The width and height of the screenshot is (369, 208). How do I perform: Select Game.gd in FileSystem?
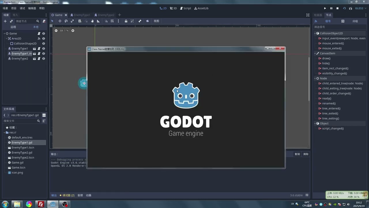point(17,163)
